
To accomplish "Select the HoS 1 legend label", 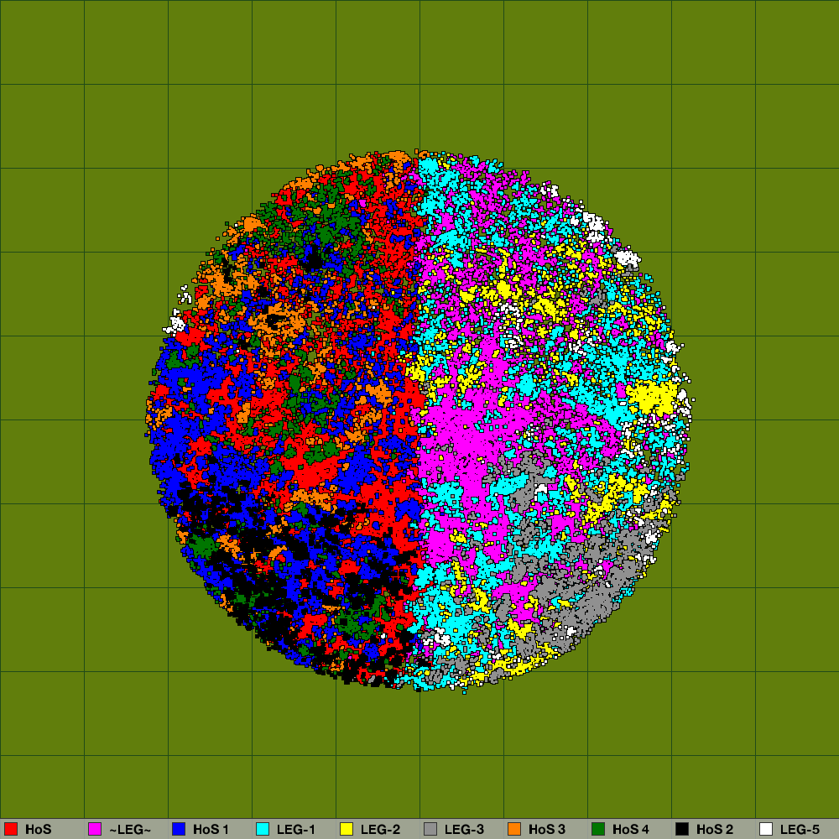I will (211, 830).
